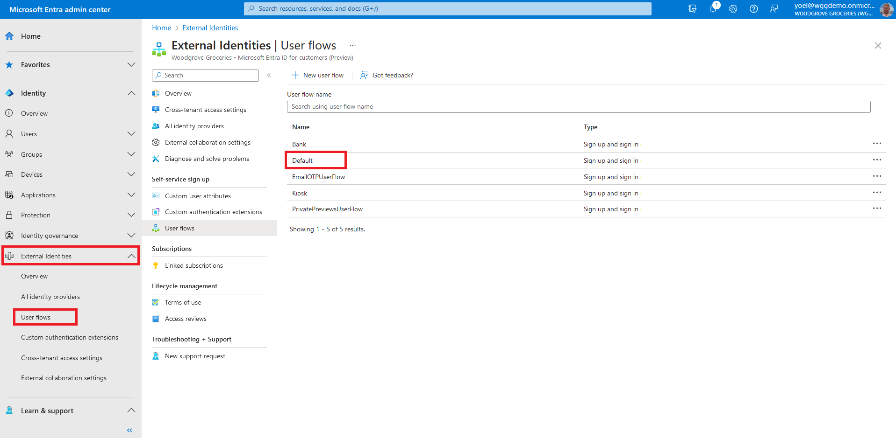This screenshot has width=896, height=438.
Task: Open ellipsis menu for Kiosk user flow
Action: click(877, 193)
